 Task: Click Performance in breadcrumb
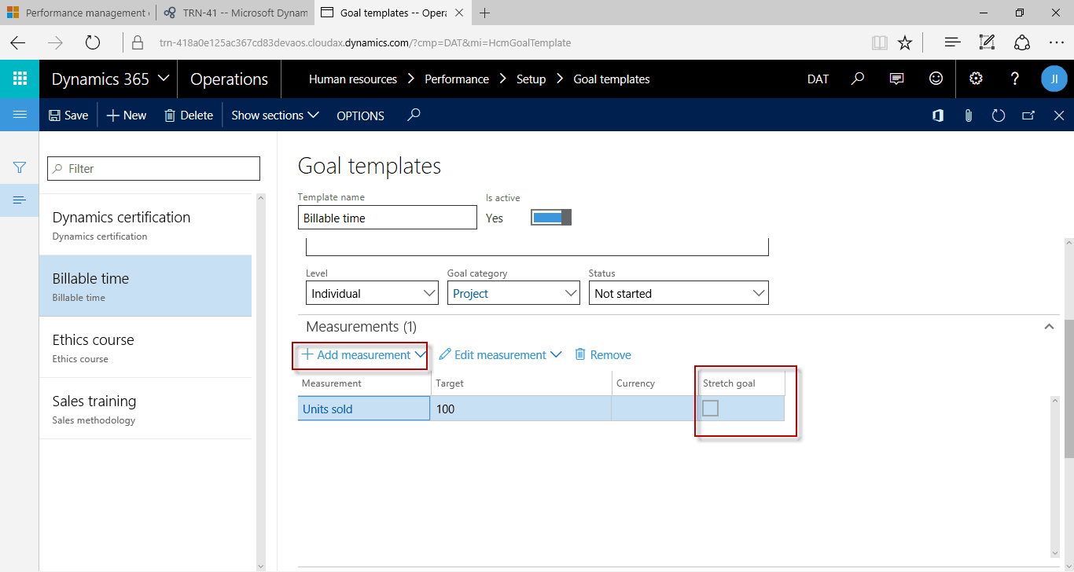[457, 79]
